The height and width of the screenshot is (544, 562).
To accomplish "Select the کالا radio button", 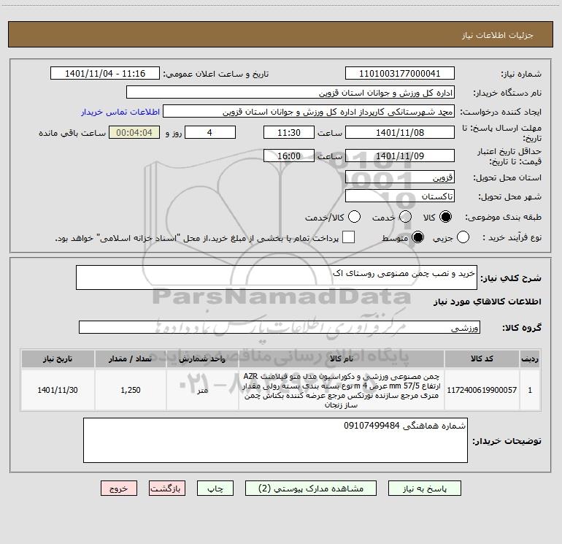I will 445,217.
